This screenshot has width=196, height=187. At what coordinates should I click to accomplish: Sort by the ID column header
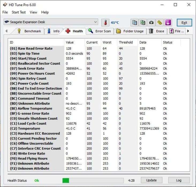point(36,42)
